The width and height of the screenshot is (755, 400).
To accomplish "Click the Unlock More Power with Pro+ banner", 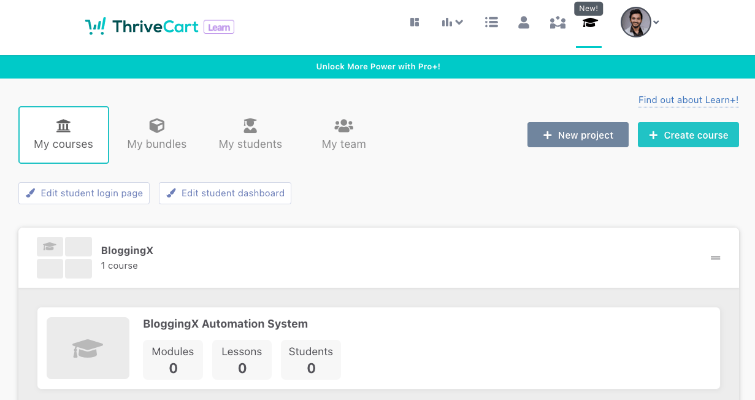I will click(378, 67).
